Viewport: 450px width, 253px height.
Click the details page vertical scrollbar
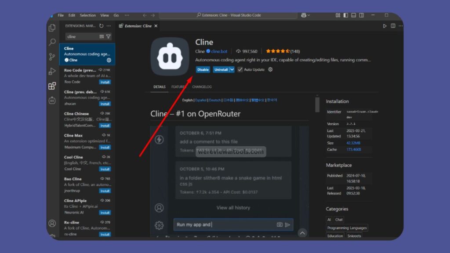pos(317,105)
